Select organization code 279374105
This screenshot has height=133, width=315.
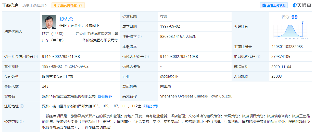281,57
